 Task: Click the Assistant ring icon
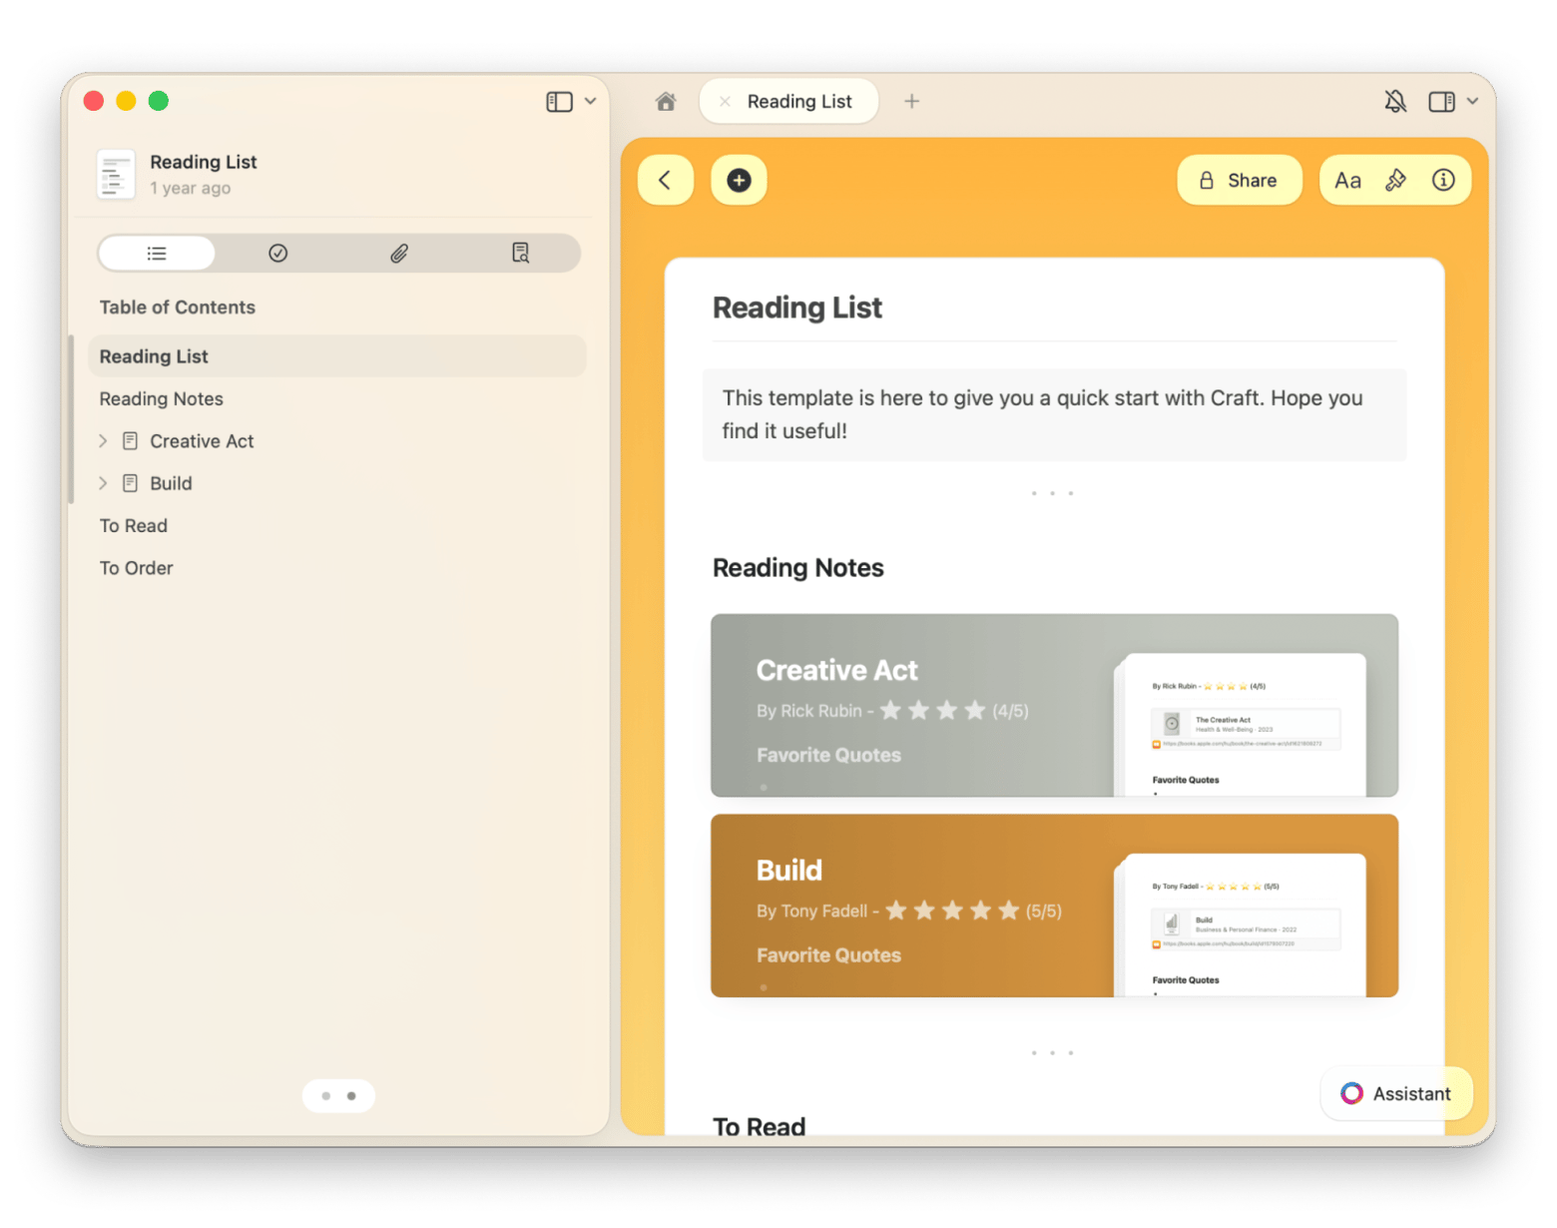1351,1094
